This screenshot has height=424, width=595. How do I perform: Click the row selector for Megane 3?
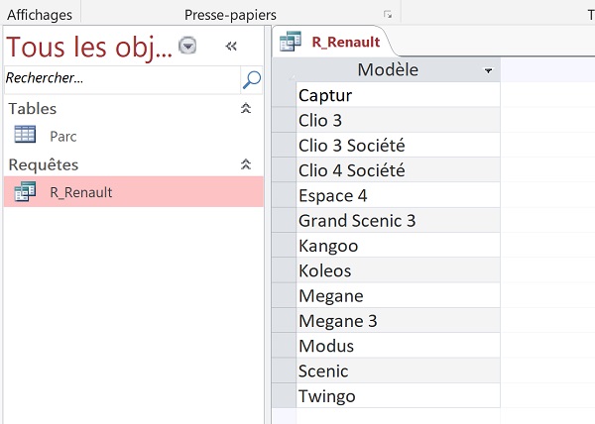284,321
